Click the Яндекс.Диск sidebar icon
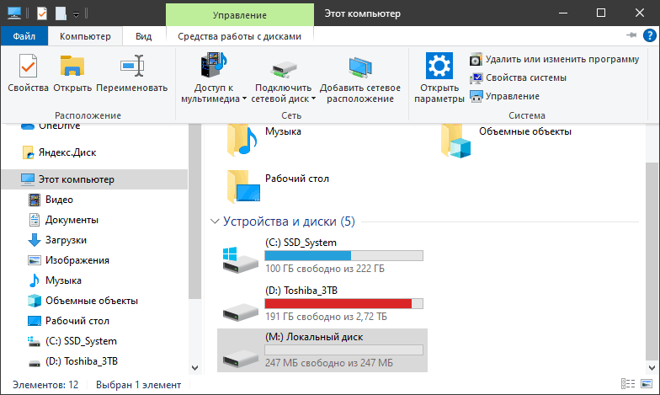The width and height of the screenshot is (660, 395). pyautogui.click(x=29, y=152)
